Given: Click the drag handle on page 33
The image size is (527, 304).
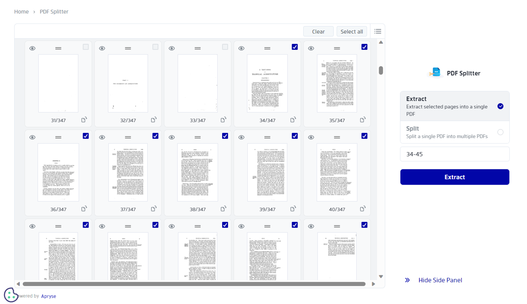Looking at the screenshot, I should (198, 48).
